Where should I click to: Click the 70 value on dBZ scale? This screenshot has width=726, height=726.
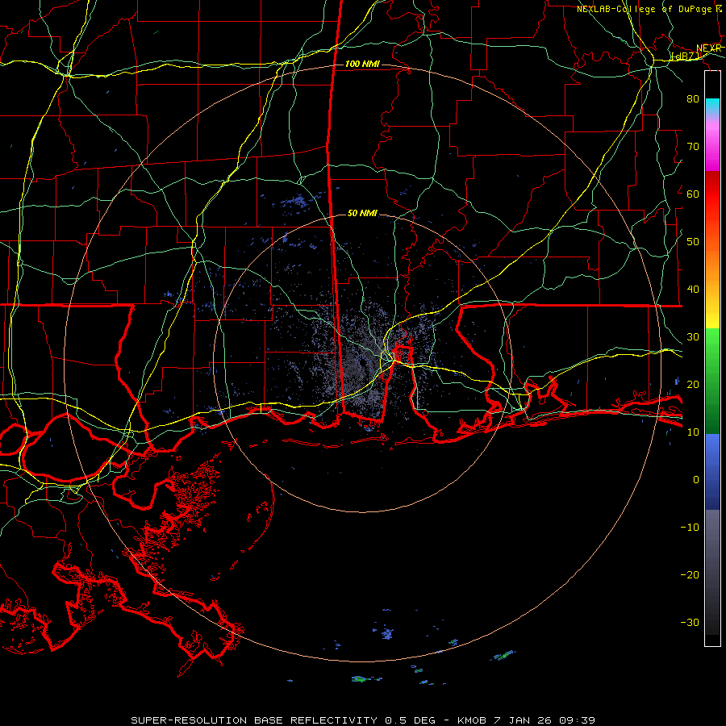(693, 146)
